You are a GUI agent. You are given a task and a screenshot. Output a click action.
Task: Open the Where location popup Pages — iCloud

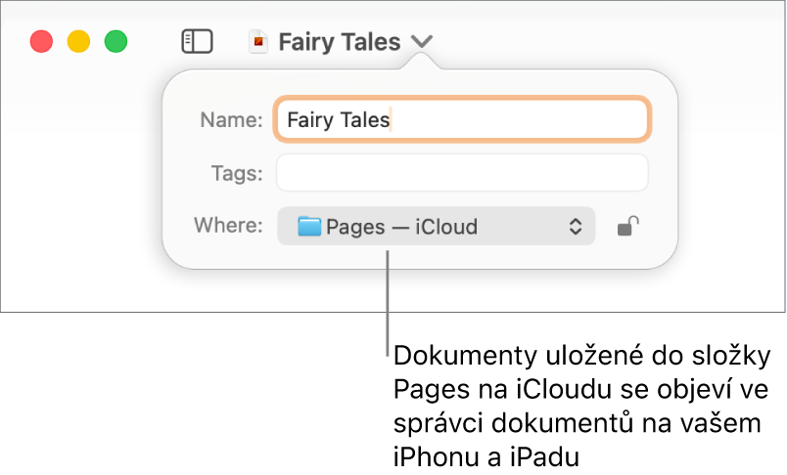[436, 227]
